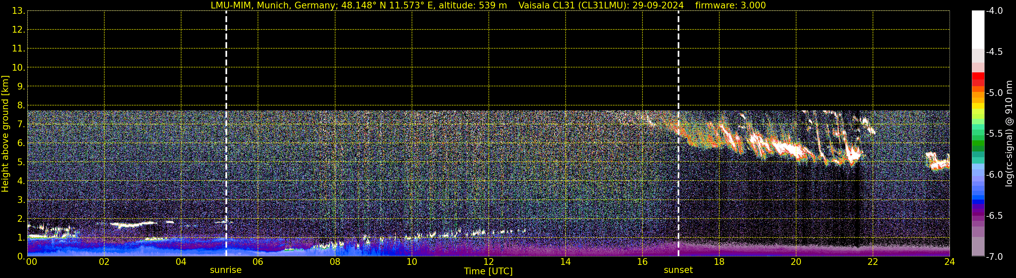The image size is (1016, 278).
Task: Click the "6." height axis tick label
Action: click(21, 143)
